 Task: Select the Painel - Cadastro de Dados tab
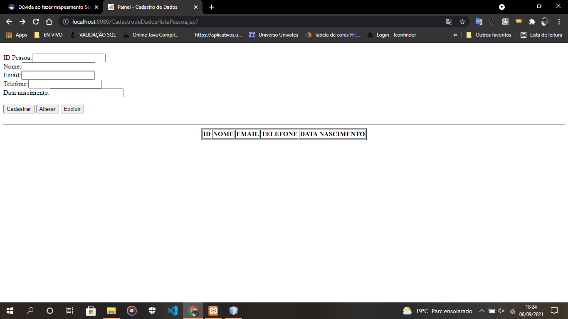(147, 7)
